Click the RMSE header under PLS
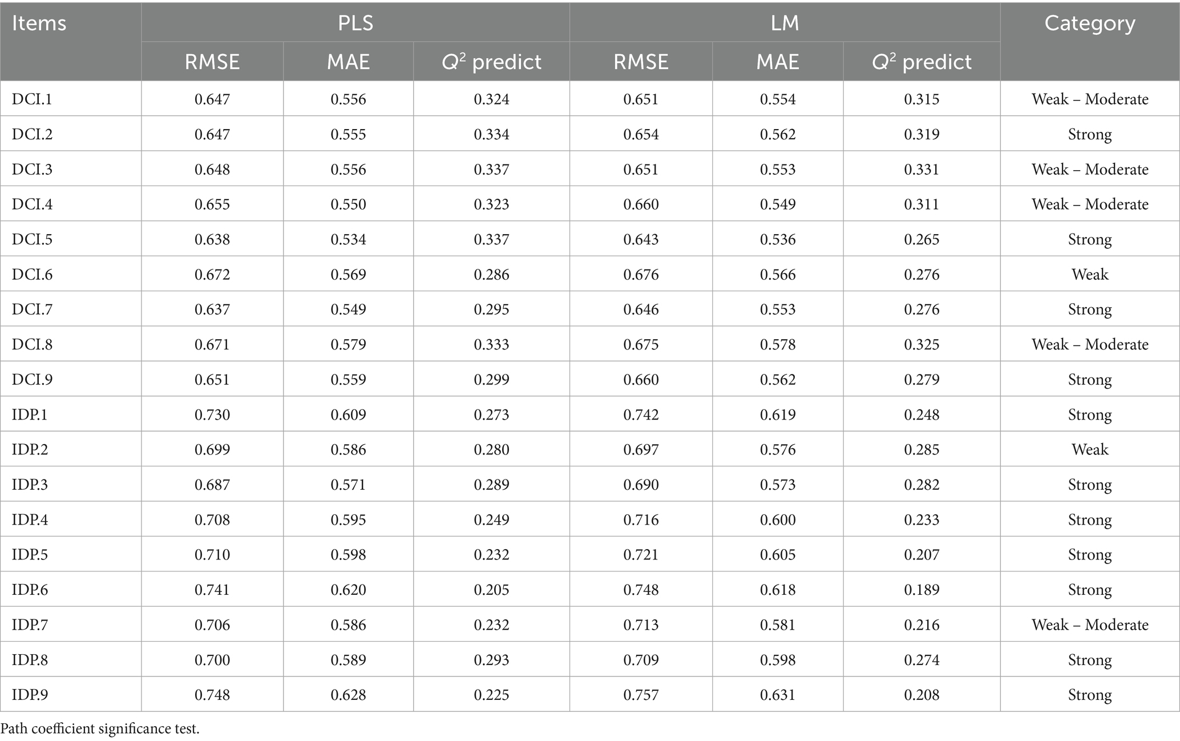 (212, 62)
